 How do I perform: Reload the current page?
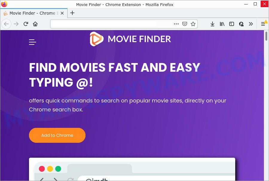26,24
